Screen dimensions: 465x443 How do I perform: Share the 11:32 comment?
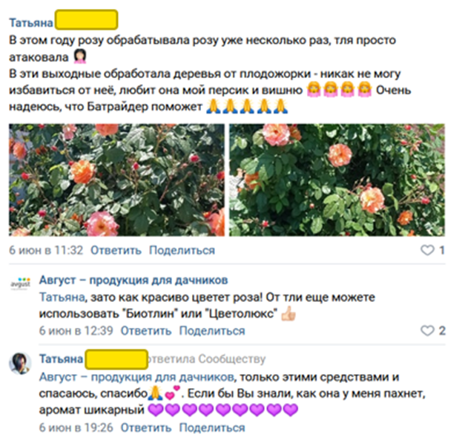coord(182,250)
